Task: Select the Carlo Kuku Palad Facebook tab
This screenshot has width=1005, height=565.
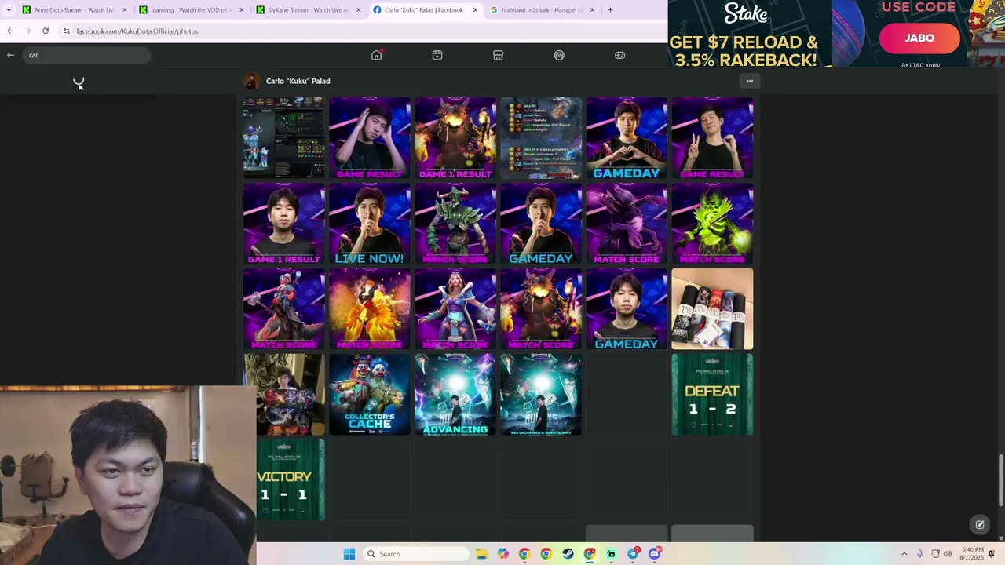Action: click(x=426, y=10)
